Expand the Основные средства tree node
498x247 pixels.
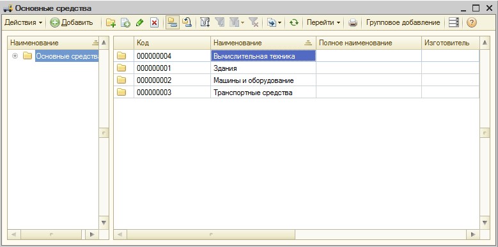15,56
